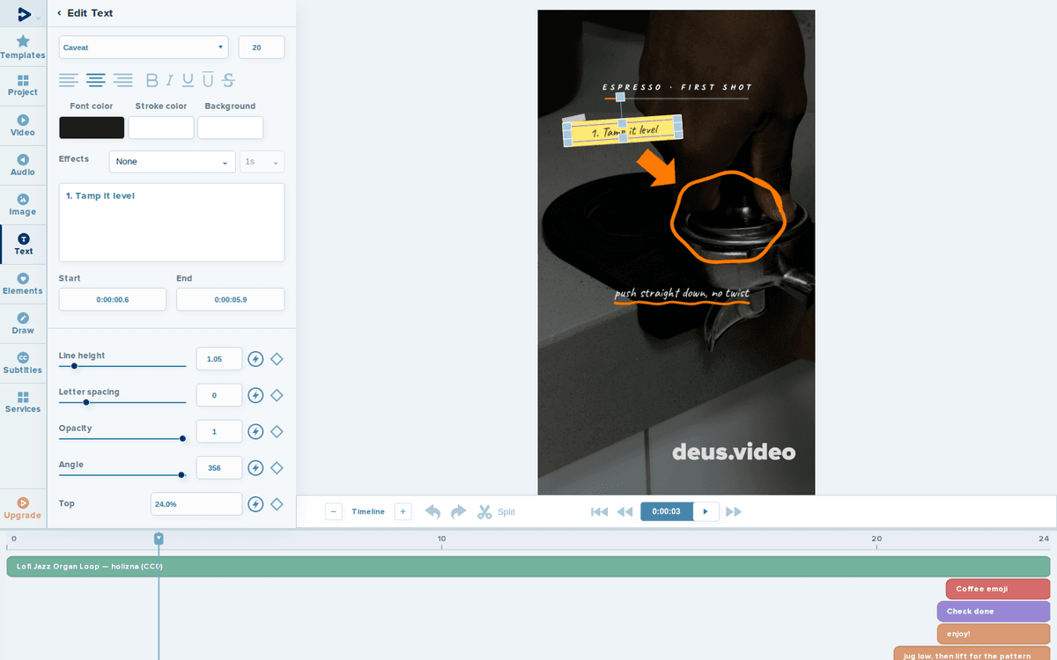Open the Background color swatch
Image resolution: width=1057 pixels, height=660 pixels.
pos(231,128)
